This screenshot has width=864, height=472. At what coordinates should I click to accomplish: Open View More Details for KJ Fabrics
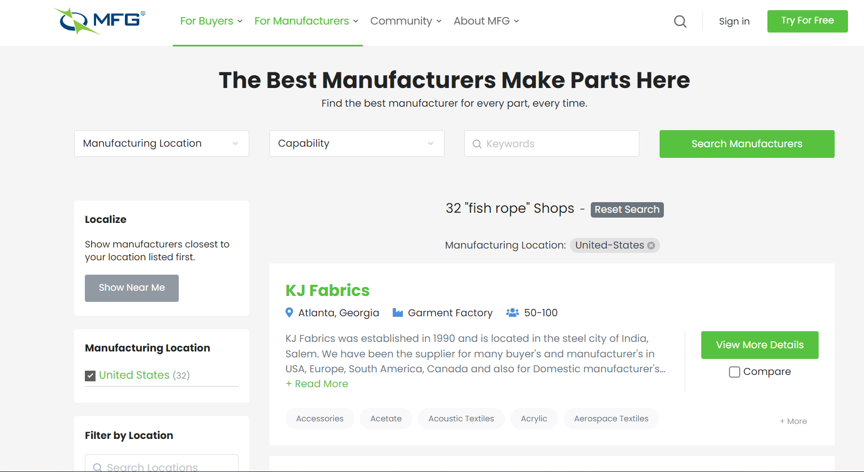pyautogui.click(x=760, y=345)
